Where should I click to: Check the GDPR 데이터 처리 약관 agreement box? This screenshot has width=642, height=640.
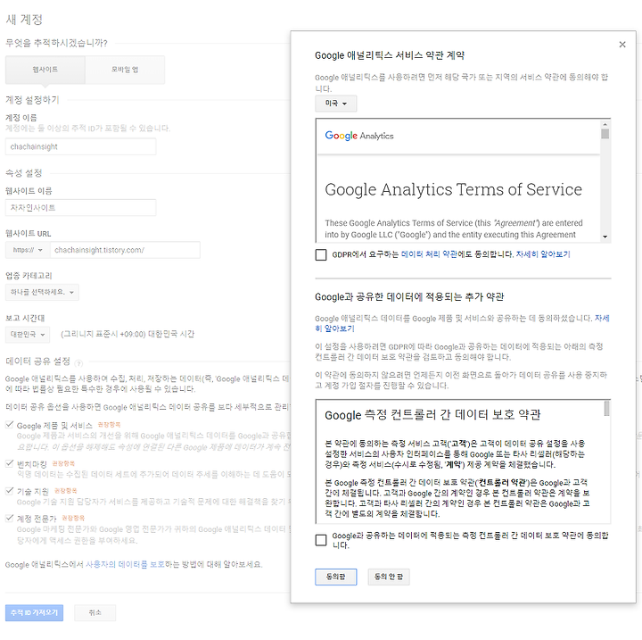point(321,254)
